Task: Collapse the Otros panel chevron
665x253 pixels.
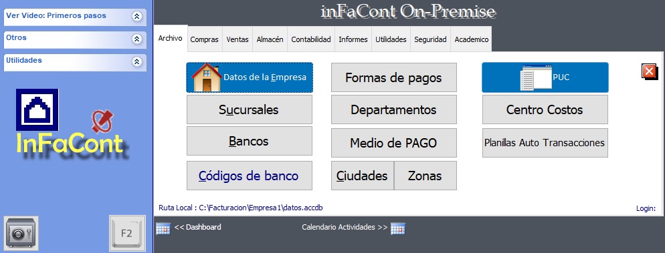Action: click(136, 39)
